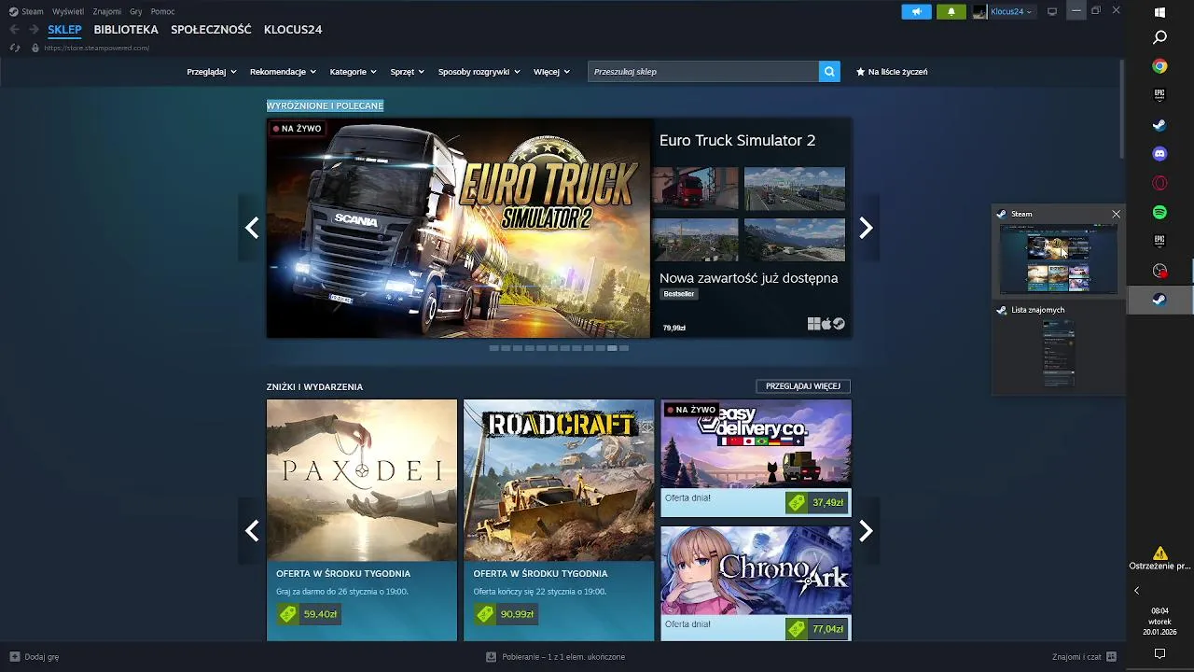Open the Chrono Ark offer card
The width and height of the screenshot is (1194, 672).
[x=756, y=583]
